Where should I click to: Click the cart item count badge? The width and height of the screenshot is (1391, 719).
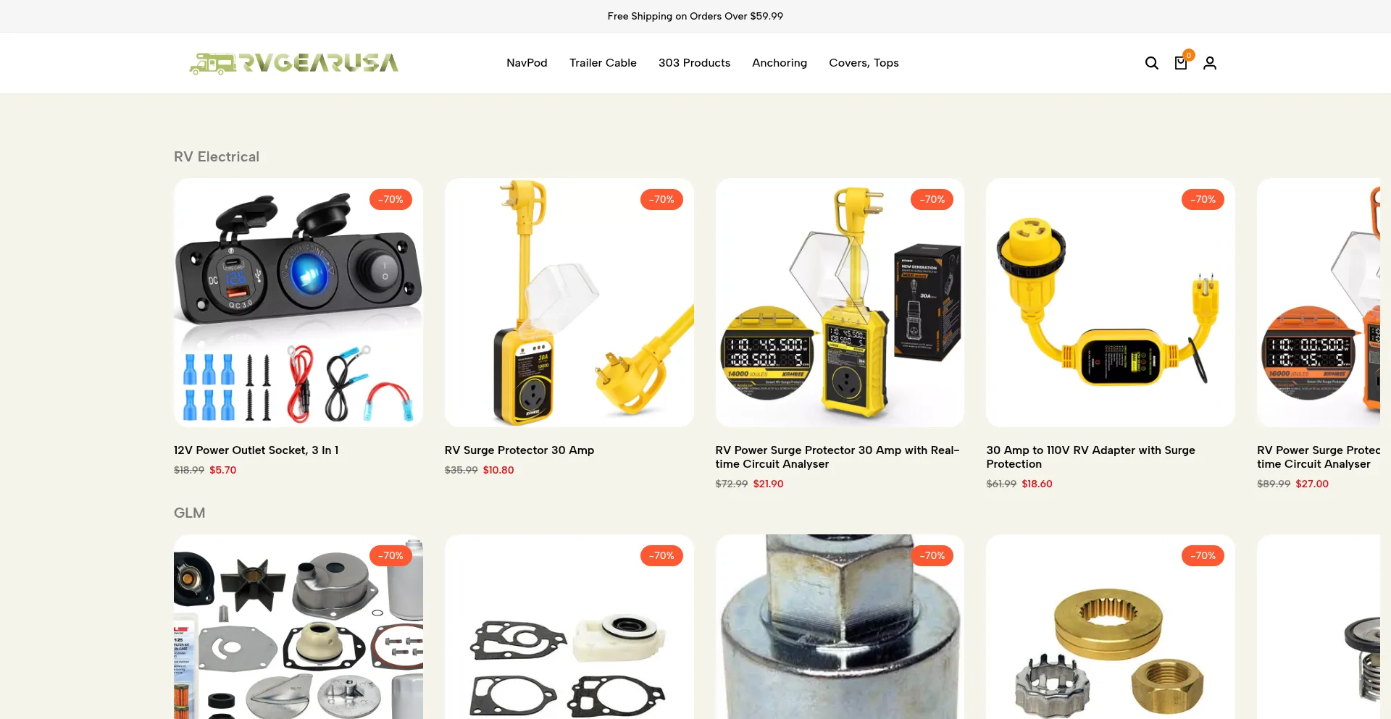tap(1188, 55)
